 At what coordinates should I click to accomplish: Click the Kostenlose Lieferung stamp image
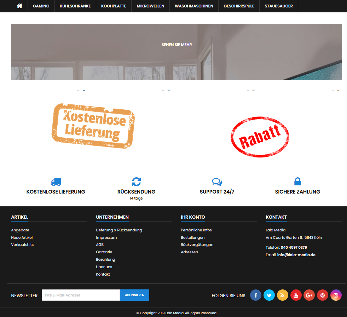93,126
